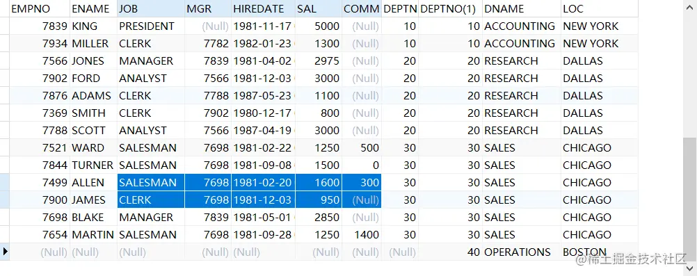Select cell SMITH
697x276 pixels.
click(93, 113)
